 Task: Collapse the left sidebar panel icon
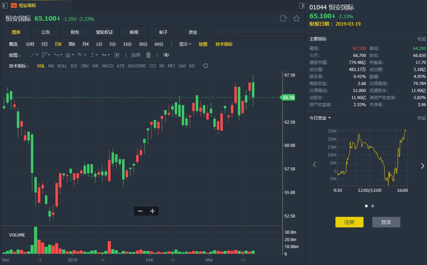[x=5, y=6]
